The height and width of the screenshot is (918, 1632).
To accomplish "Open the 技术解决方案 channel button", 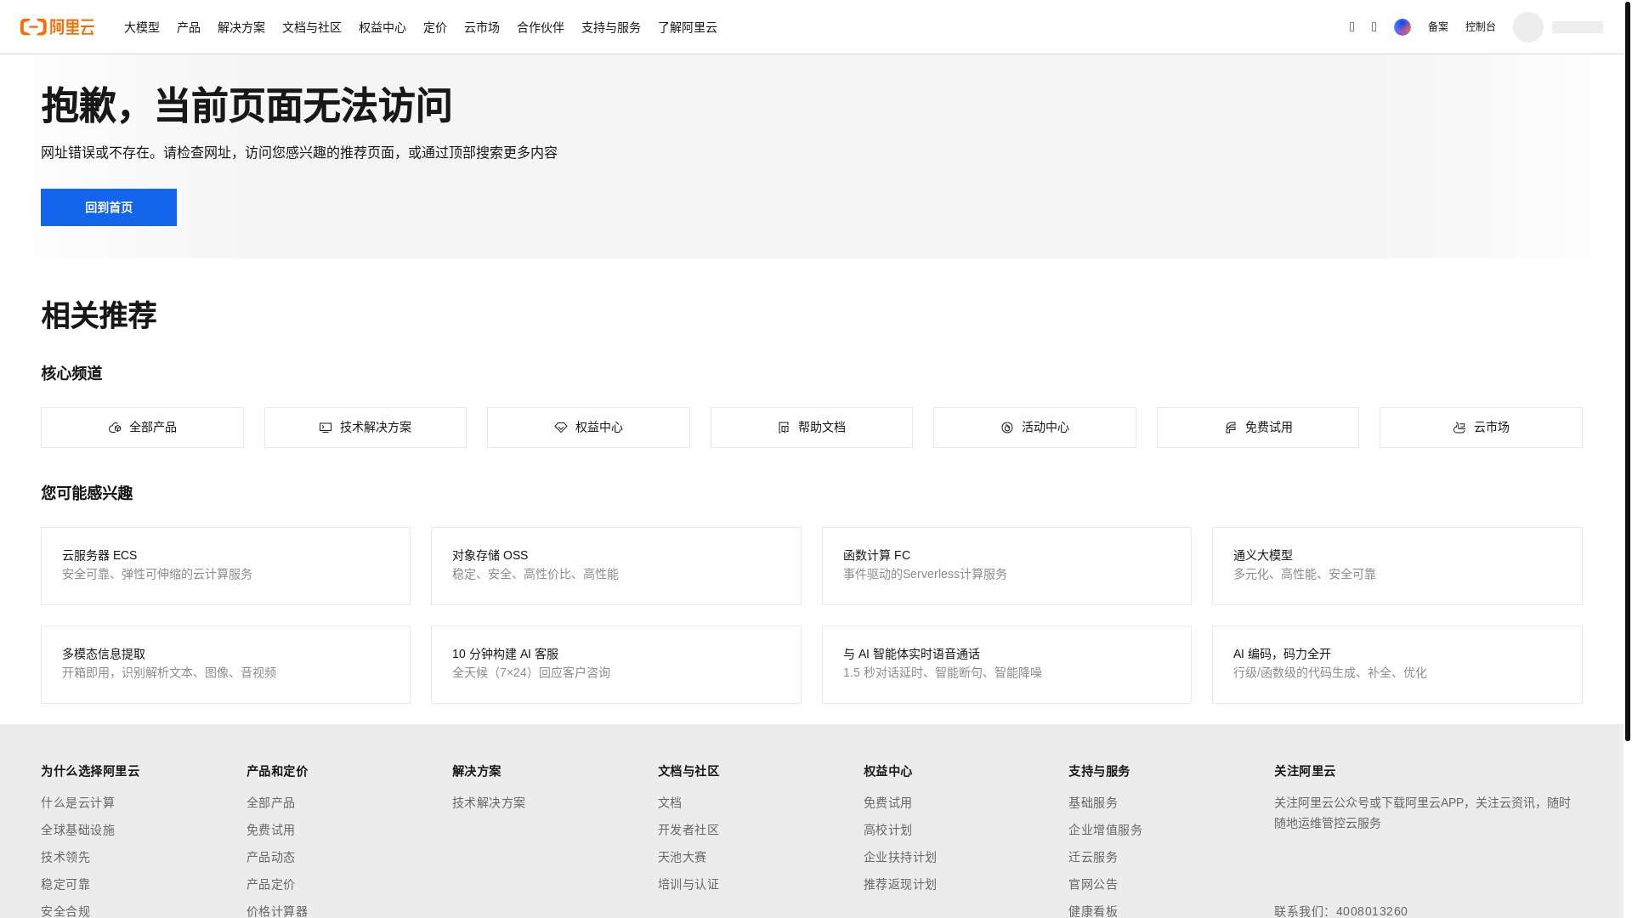I will tap(365, 428).
